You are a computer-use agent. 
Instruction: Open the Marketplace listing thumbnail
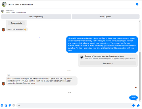3,11
